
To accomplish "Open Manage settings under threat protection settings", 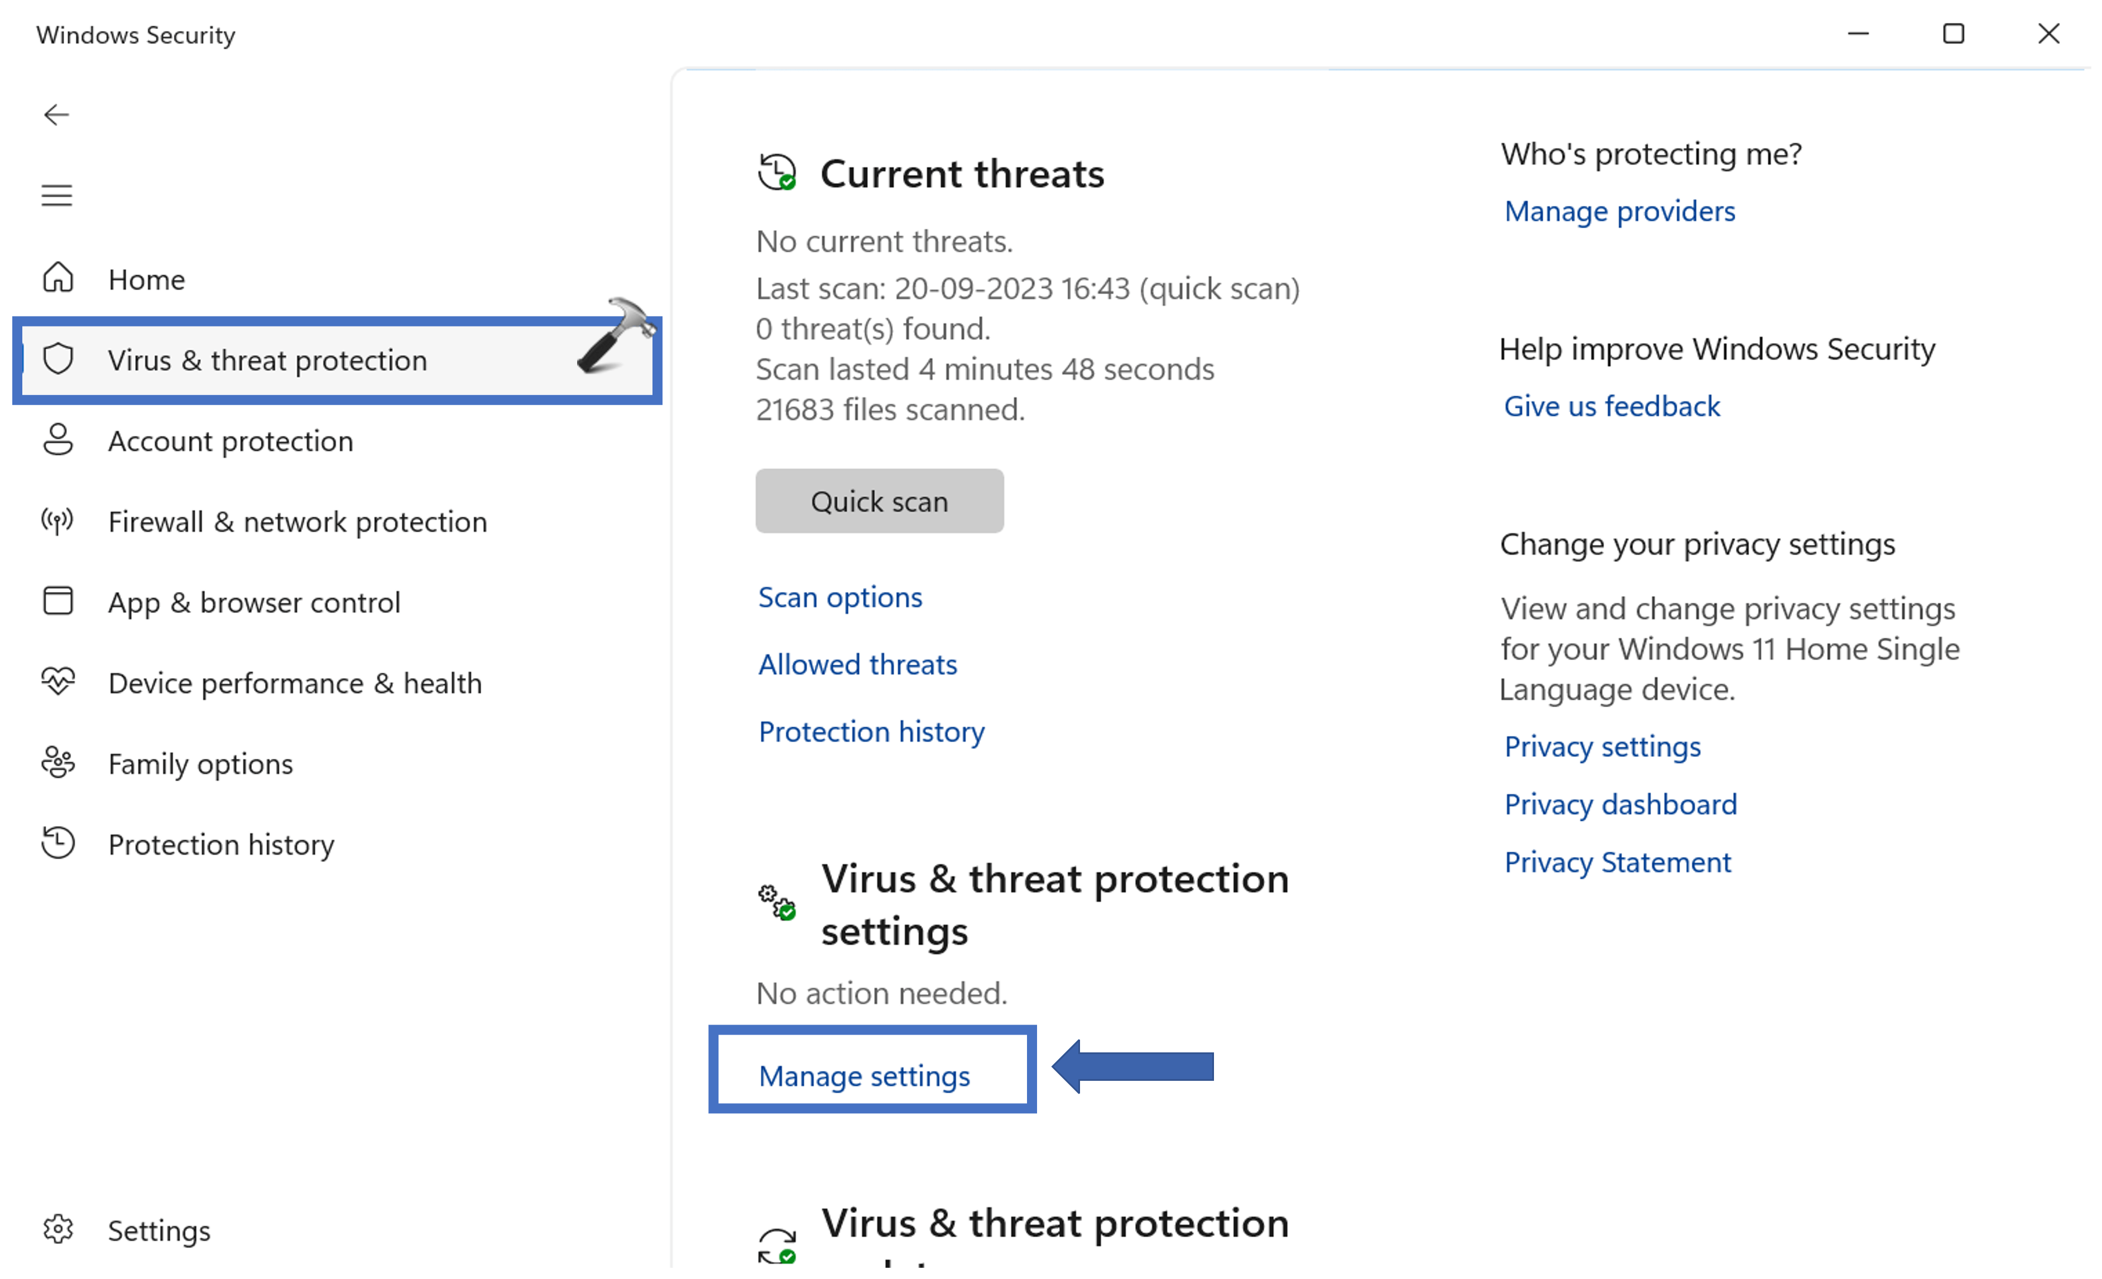I will (864, 1075).
